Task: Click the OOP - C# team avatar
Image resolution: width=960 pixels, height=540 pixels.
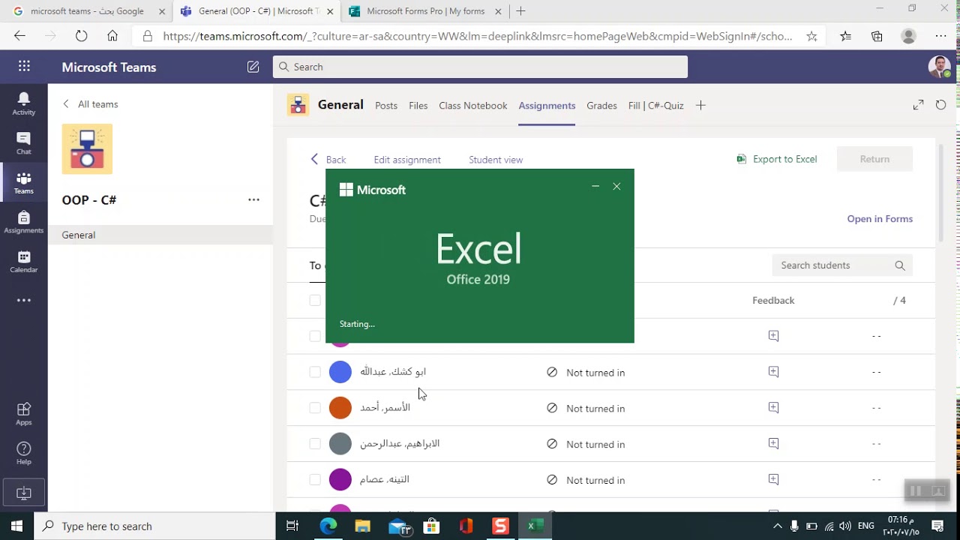Action: point(87,149)
